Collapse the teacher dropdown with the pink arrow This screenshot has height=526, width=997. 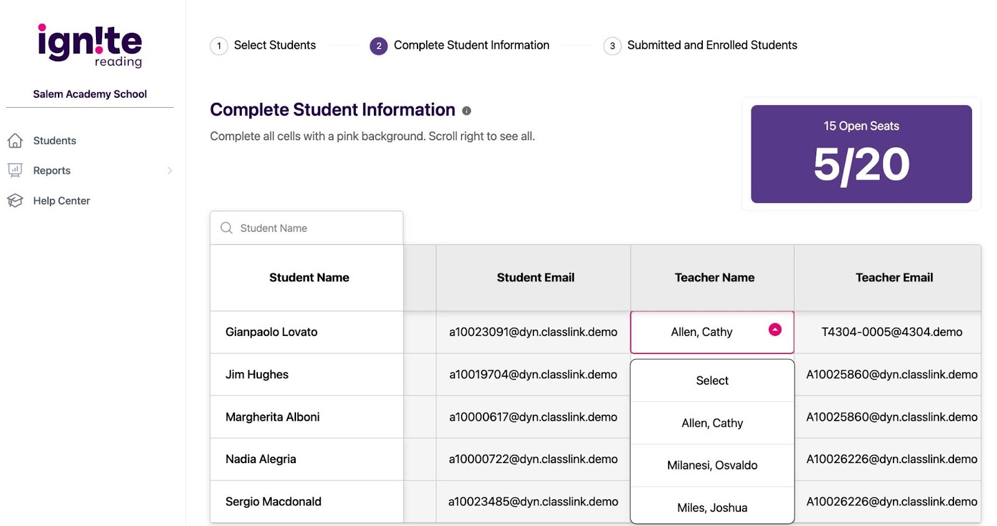point(775,330)
